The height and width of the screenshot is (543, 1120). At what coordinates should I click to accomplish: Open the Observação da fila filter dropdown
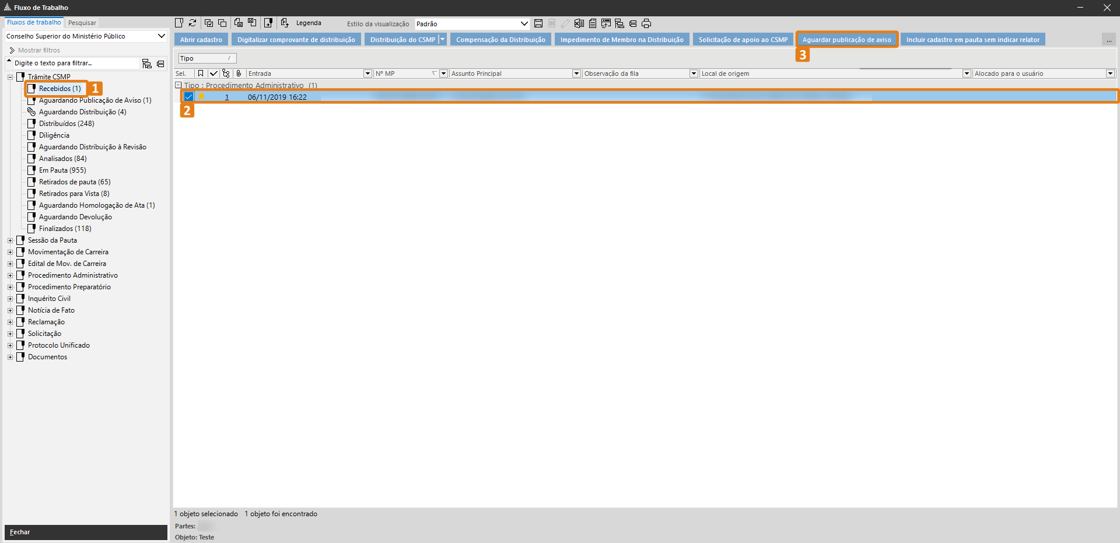[x=694, y=73]
